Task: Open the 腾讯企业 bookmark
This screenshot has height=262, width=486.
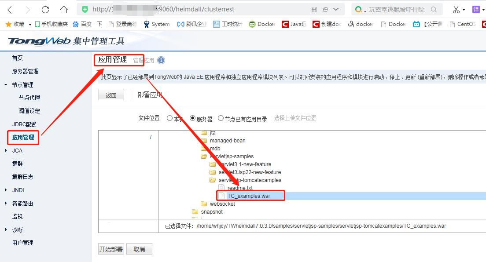Action: click(x=192, y=24)
